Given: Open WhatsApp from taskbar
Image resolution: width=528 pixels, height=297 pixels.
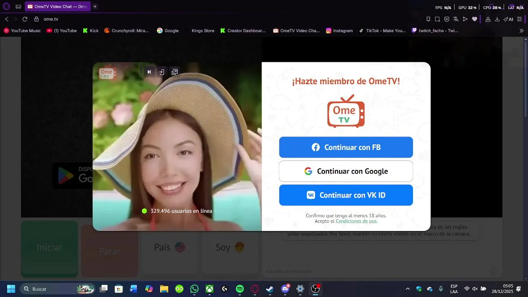Looking at the screenshot, I should point(194,289).
